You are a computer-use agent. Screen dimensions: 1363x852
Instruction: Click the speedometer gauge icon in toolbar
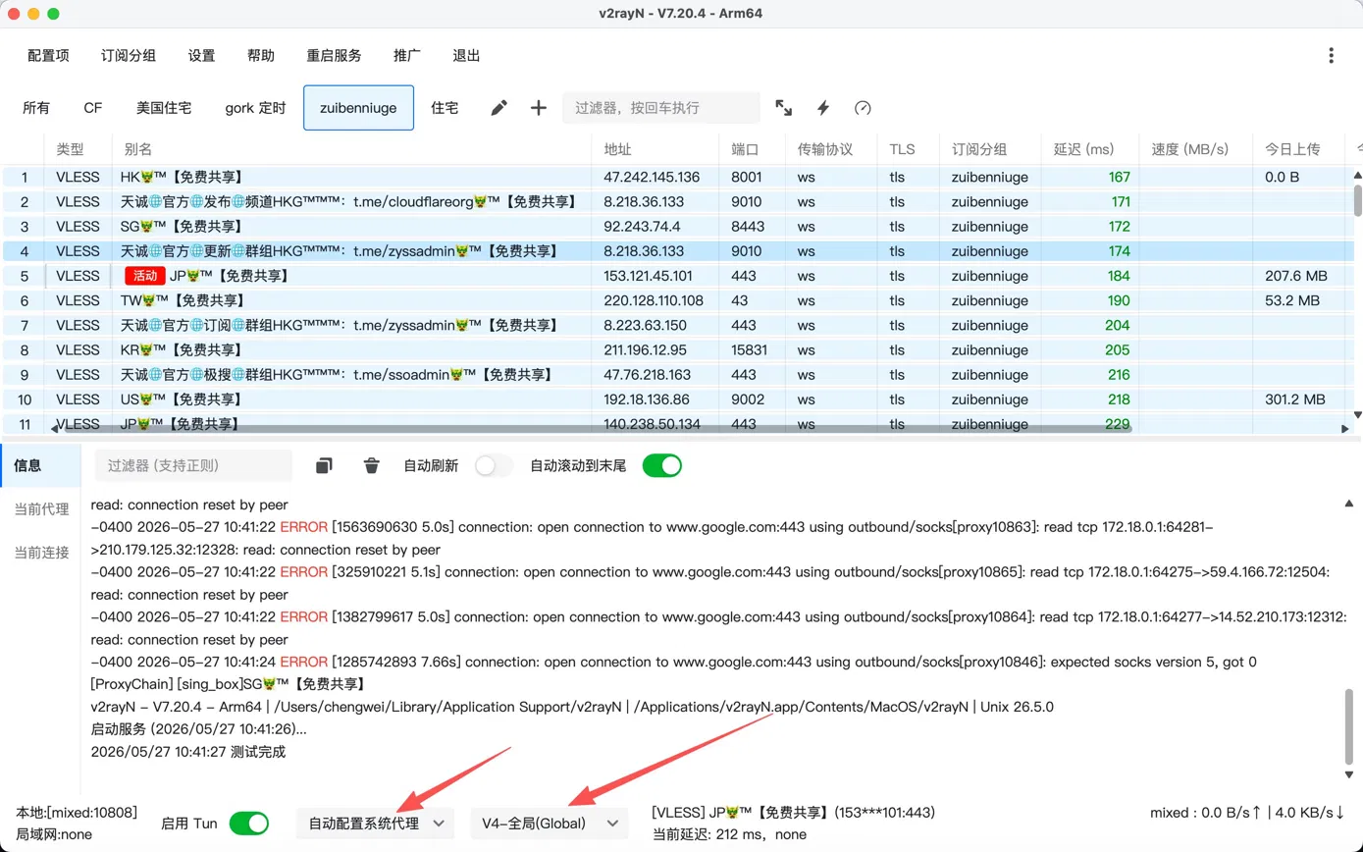pyautogui.click(x=863, y=108)
